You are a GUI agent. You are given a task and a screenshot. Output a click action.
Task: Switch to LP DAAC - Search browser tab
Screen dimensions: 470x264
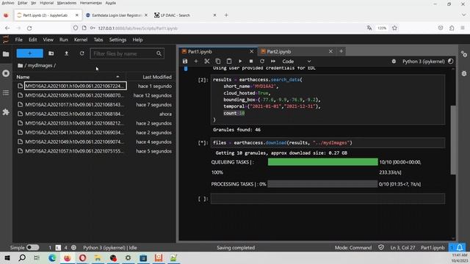185,15
